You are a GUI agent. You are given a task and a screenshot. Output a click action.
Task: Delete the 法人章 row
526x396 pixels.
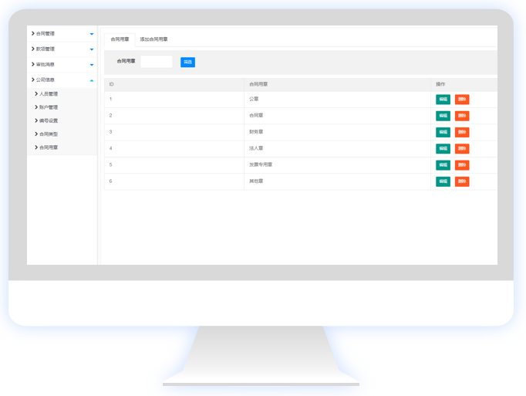pos(461,149)
